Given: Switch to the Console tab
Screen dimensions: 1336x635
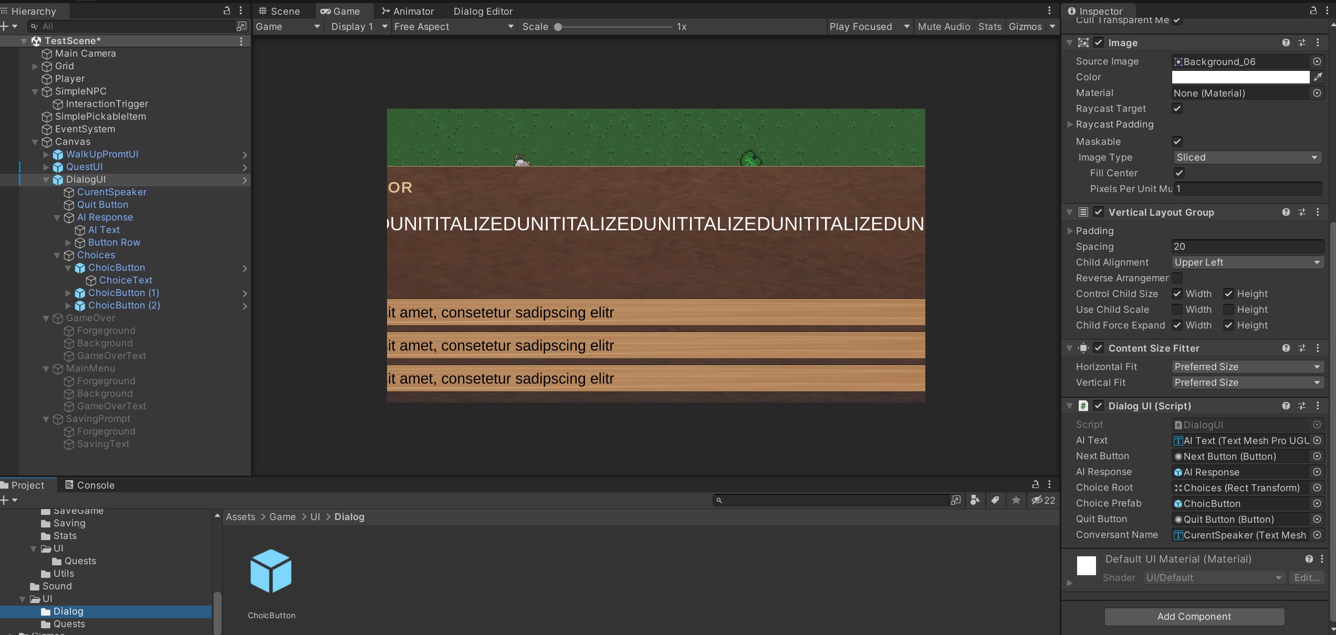Looking at the screenshot, I should point(89,485).
